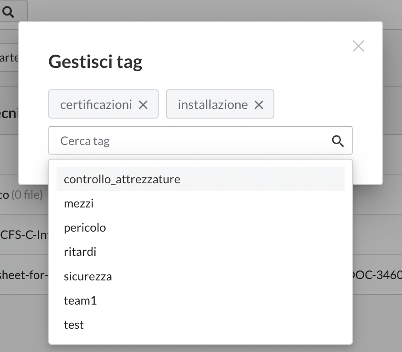This screenshot has height=352, width=402.
Task: Click the X icon to close Gestisci tag dialog
Action: coord(358,46)
